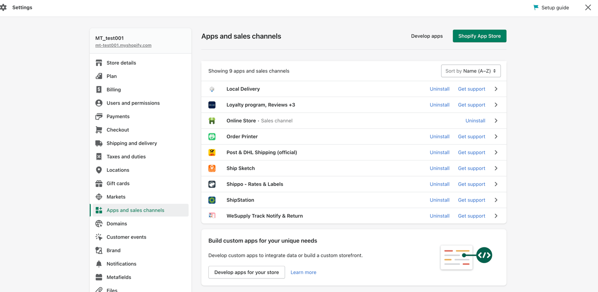The image size is (598, 292).
Task: Open the Setup guide
Action: [551, 7]
